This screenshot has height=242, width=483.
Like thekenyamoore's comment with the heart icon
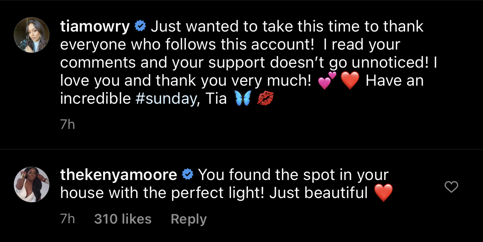point(451,187)
